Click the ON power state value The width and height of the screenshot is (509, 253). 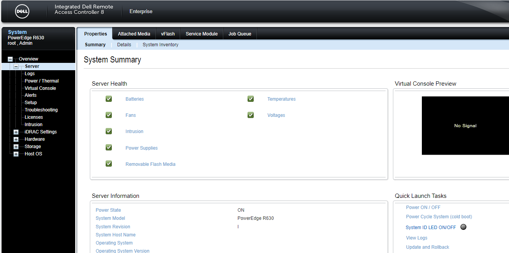[x=241, y=210]
